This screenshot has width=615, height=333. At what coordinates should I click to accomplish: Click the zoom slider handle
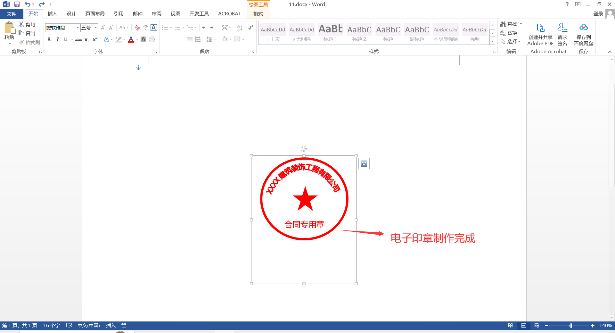571,326
